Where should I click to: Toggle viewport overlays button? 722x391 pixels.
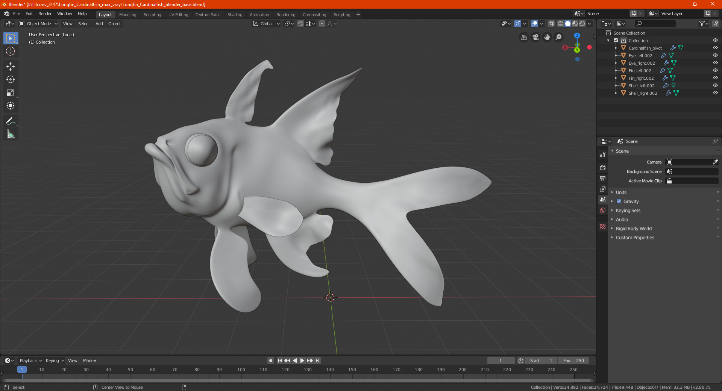coord(534,24)
